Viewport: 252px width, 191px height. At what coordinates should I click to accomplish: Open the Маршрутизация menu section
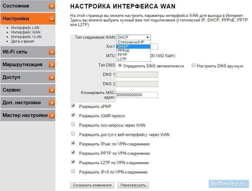tap(28, 65)
